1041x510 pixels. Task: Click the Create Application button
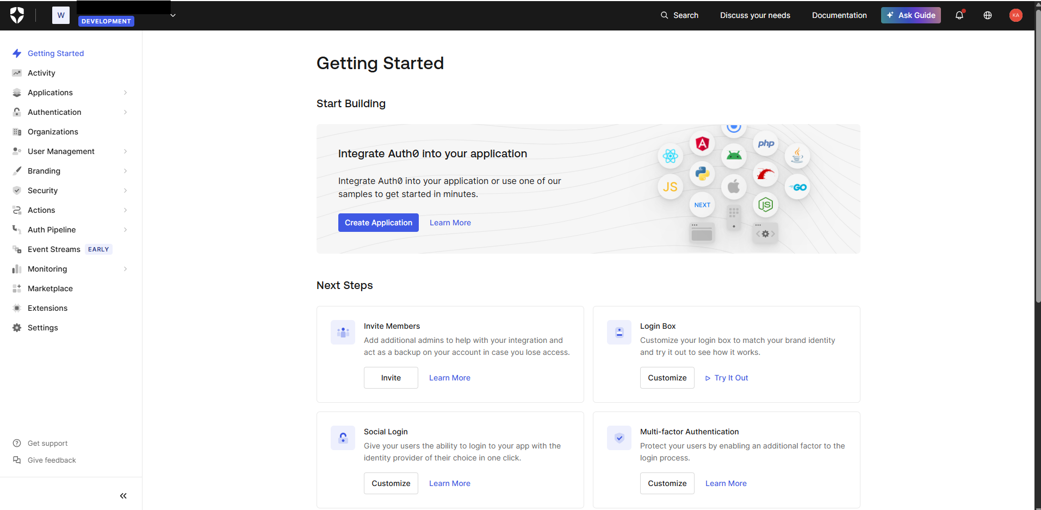[x=378, y=222]
